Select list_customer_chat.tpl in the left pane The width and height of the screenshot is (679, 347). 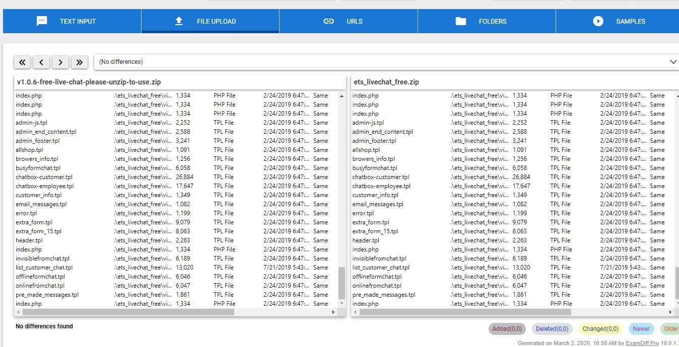(x=44, y=268)
